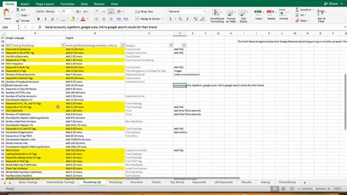The image size is (347, 195).
Task: Adjust the zoom slider handle
Action: 314,189
